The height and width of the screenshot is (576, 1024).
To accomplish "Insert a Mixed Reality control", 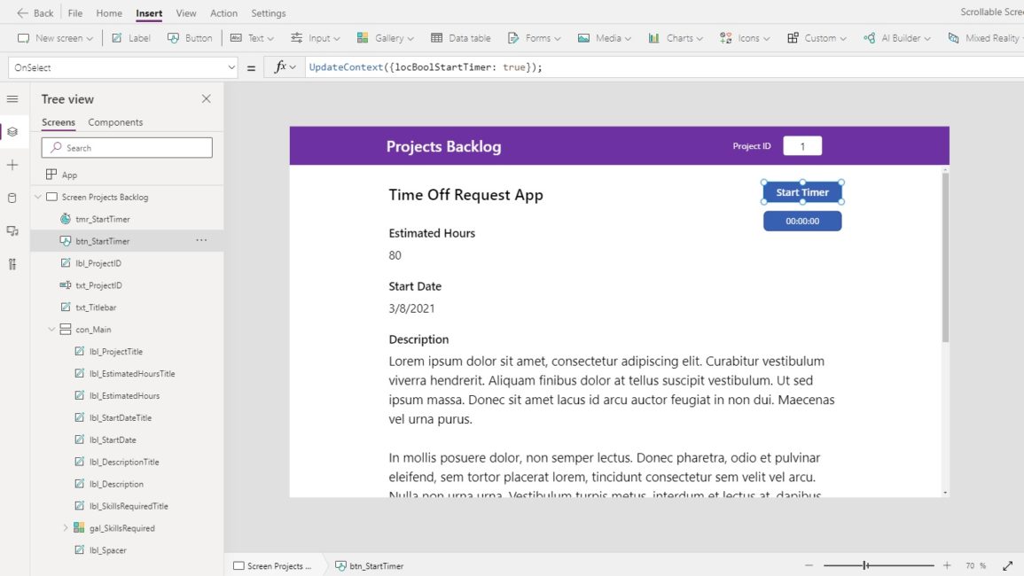I will click(984, 38).
